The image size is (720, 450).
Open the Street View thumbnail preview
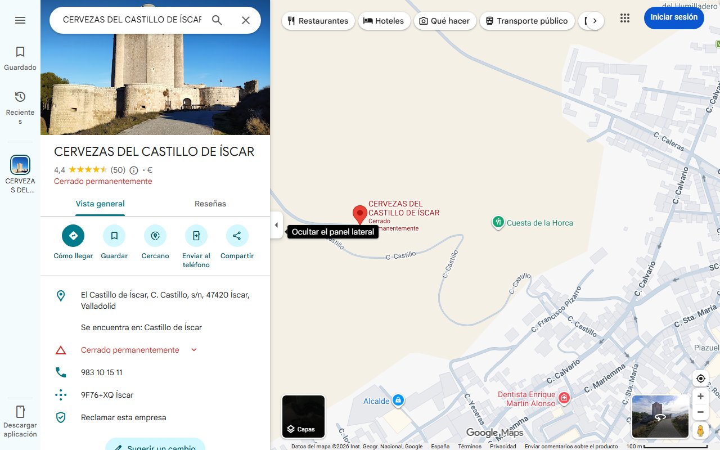tap(660, 416)
